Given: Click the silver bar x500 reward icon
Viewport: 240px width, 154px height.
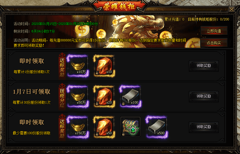Looking at the screenshot, I should (x=157, y=127).
